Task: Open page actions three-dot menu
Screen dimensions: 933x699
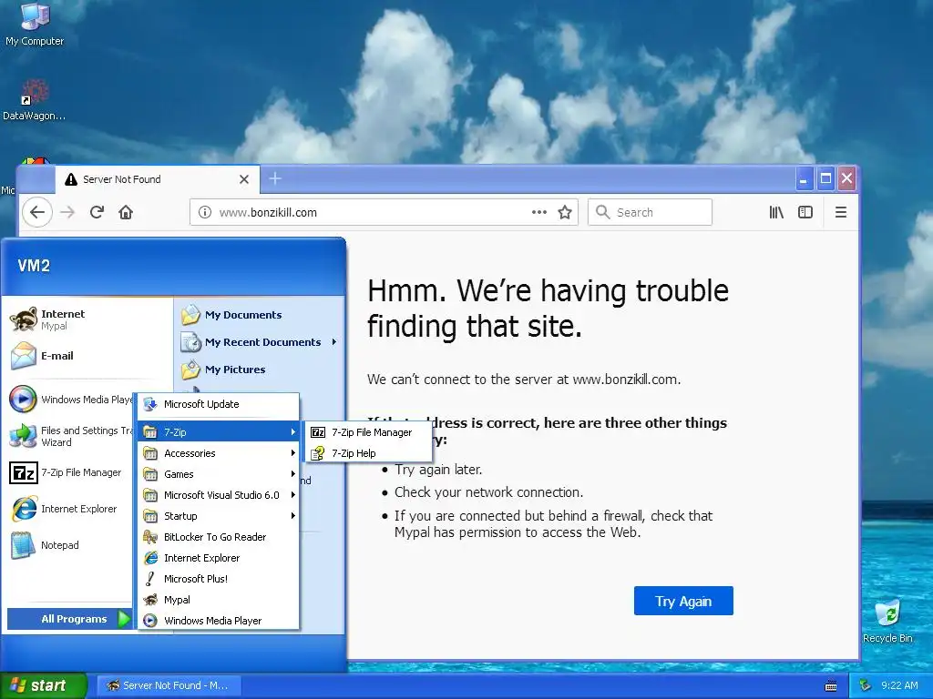Action: (539, 212)
